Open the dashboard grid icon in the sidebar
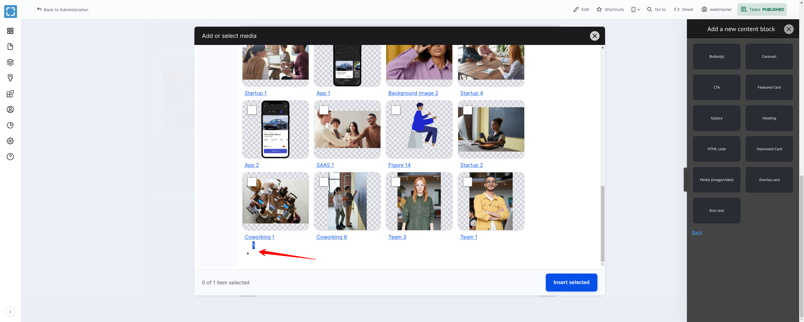Viewport: 804px width, 322px height. click(x=10, y=31)
